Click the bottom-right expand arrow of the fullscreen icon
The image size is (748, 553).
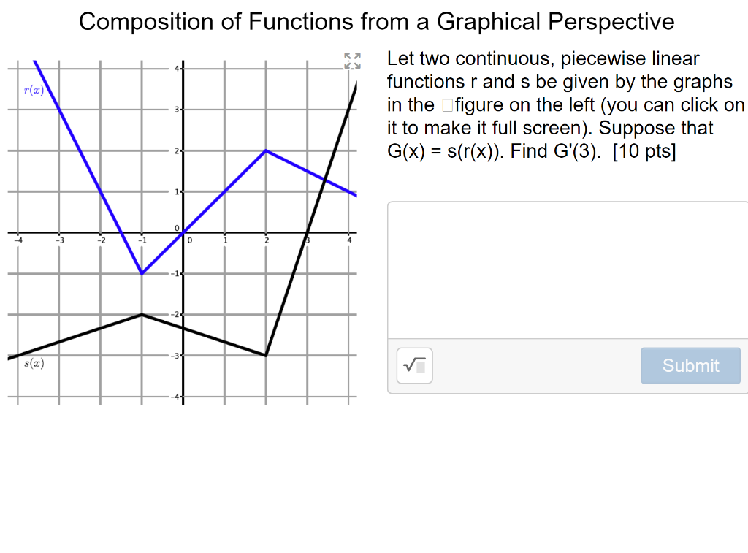point(357,66)
